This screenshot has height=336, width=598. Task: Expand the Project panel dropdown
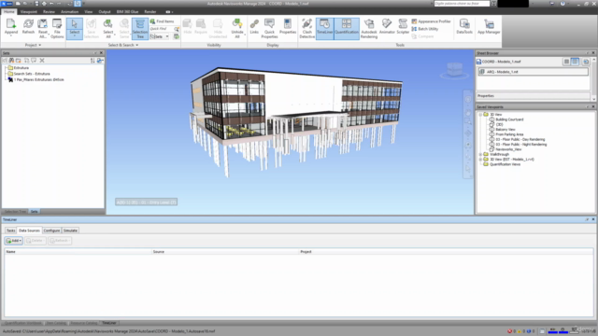pyautogui.click(x=33, y=45)
